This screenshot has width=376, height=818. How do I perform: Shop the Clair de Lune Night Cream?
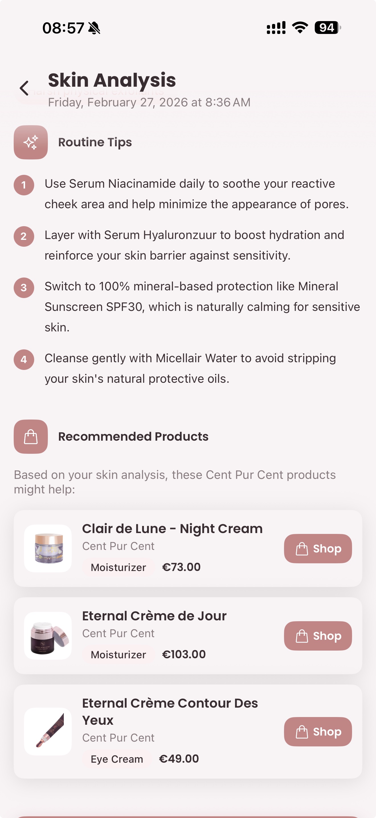[318, 549]
